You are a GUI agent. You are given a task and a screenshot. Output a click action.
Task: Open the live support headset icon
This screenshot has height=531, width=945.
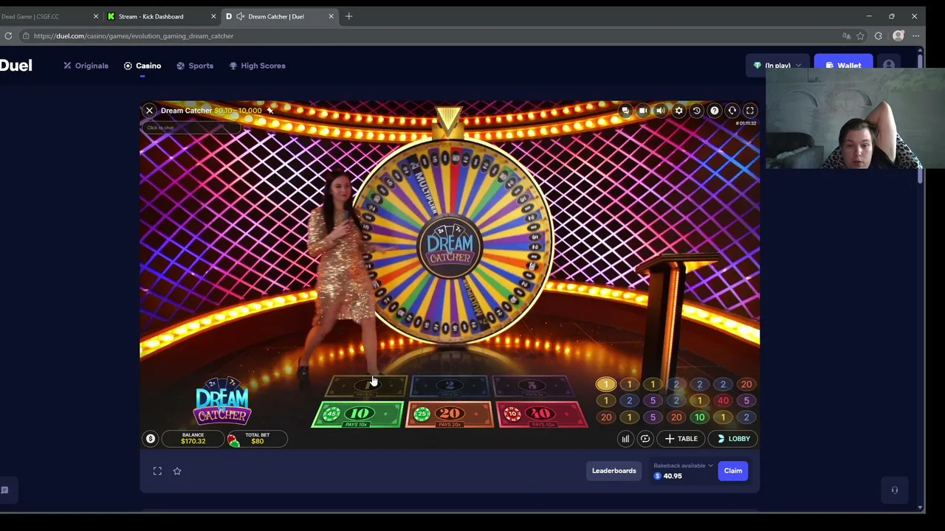click(732, 111)
